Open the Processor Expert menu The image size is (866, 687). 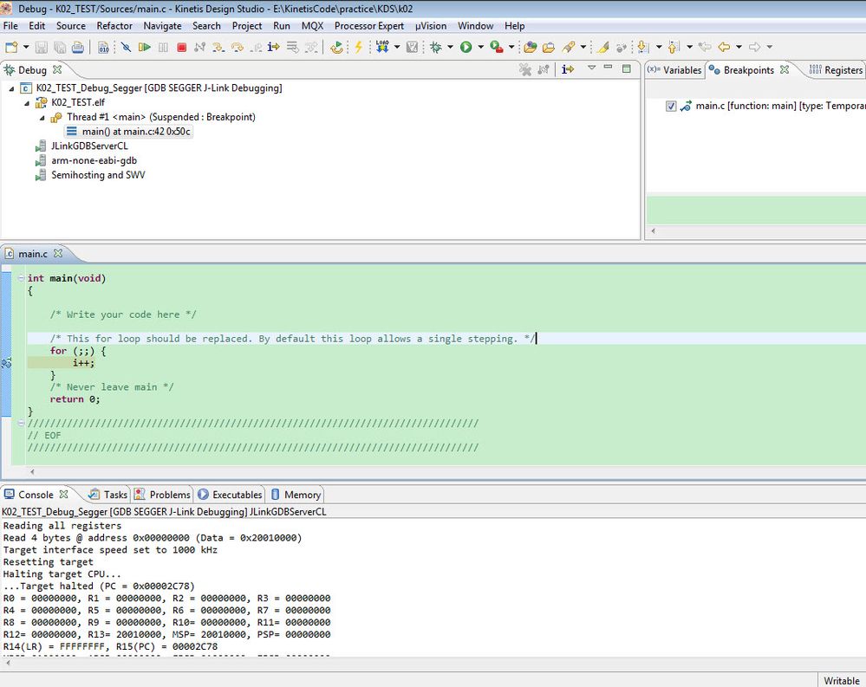[369, 26]
